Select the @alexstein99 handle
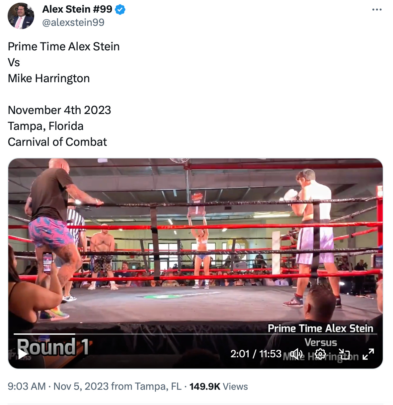 (73, 22)
